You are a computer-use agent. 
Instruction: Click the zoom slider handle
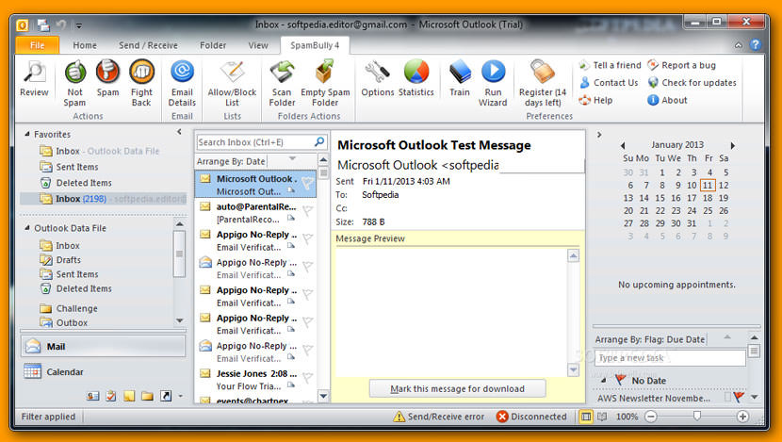click(697, 416)
